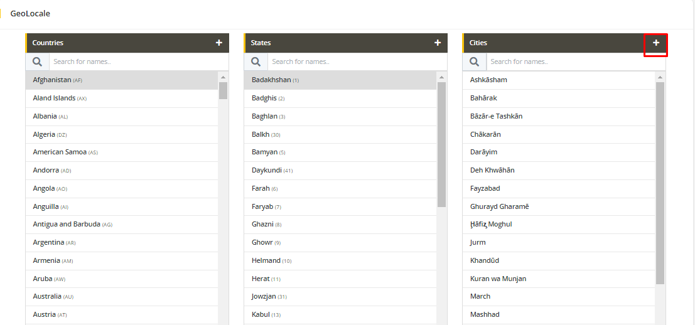Click the States search magnifier icon
Image resolution: width=695 pixels, height=325 pixels.
pyautogui.click(x=256, y=61)
